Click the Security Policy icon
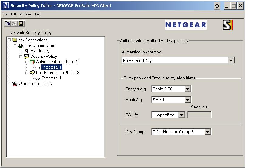Viewport: 255px width, 168px height. tap(26, 56)
